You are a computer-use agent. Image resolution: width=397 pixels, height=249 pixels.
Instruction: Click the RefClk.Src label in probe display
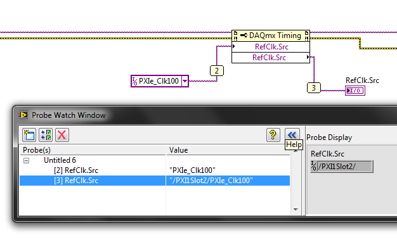tap(327, 153)
